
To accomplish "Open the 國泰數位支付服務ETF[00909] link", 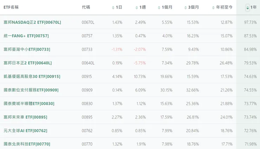I will [x=31, y=90].
